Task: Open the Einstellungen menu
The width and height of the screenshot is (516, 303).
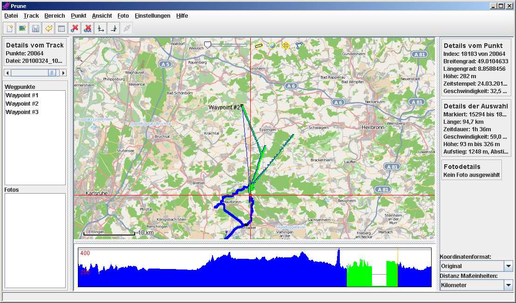Action: point(152,16)
